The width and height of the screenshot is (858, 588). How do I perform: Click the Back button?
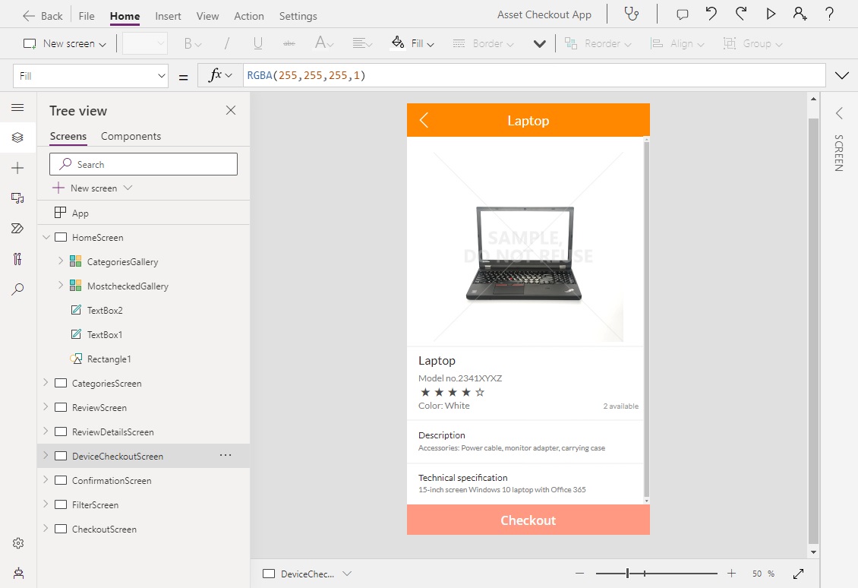pos(42,14)
